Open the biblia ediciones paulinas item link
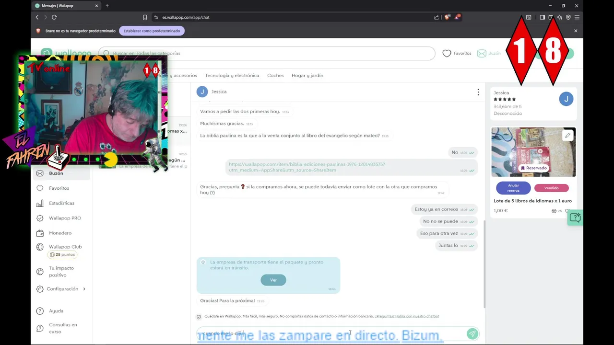The image size is (614, 345). pyautogui.click(x=307, y=167)
